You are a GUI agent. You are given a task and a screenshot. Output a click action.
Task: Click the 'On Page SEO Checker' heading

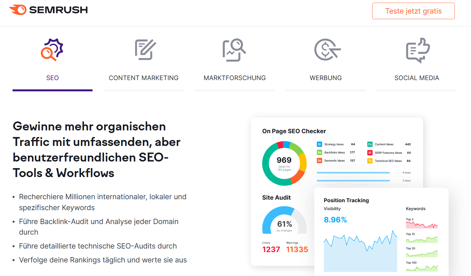pos(294,131)
